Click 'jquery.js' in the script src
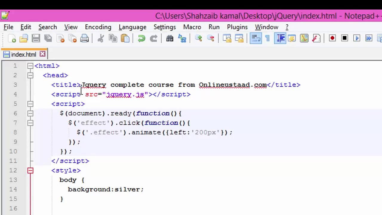The image size is (382, 215). coord(125,94)
